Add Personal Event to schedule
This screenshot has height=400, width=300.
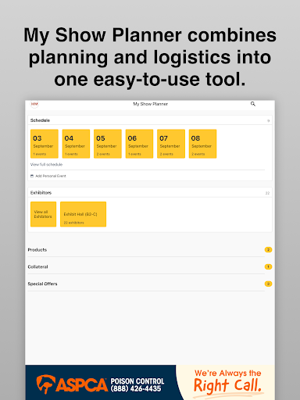[x=51, y=176]
